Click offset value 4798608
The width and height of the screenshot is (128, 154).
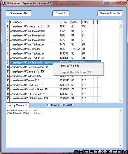click(65, 94)
